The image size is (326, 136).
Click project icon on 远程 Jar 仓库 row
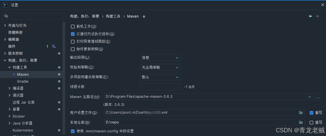59,102
